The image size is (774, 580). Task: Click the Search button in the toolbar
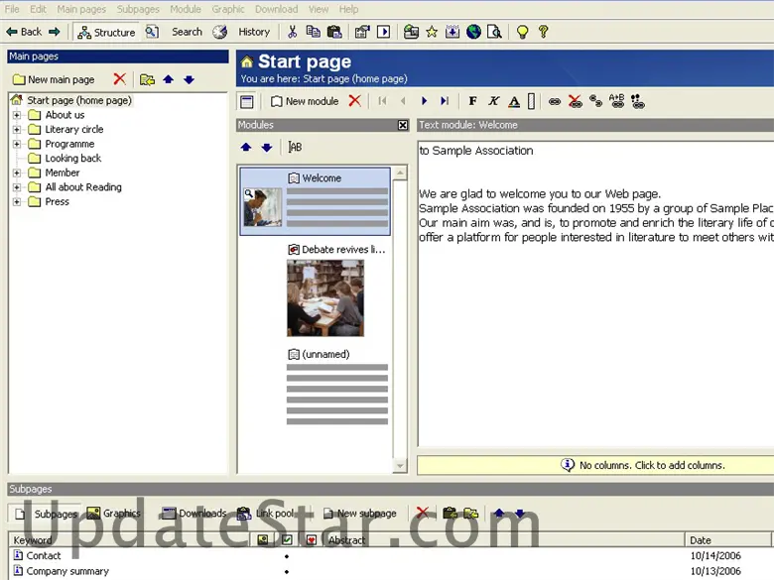click(187, 32)
